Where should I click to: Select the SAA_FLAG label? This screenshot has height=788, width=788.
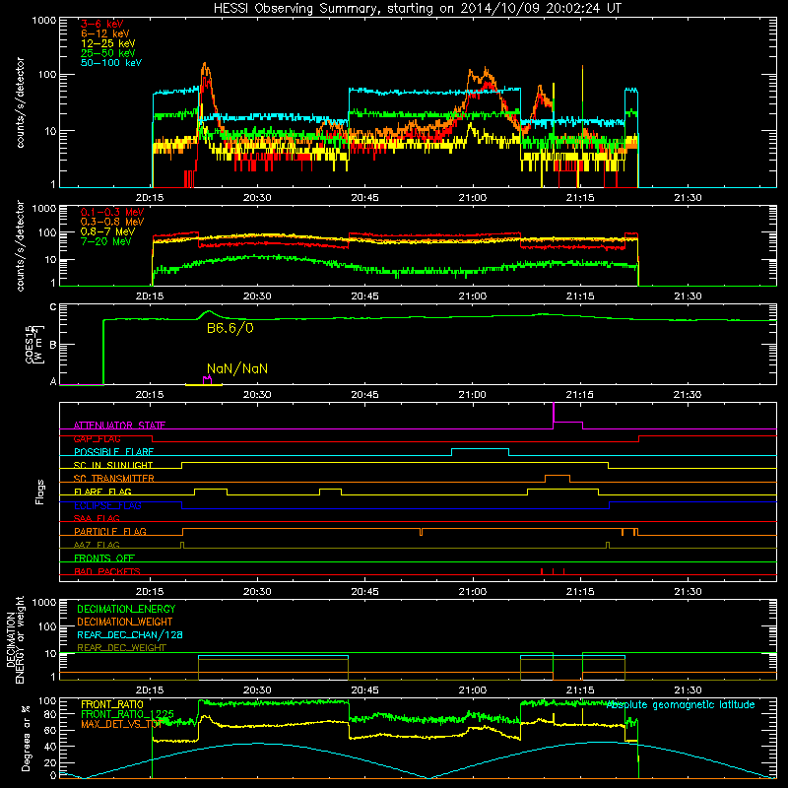coord(97,518)
